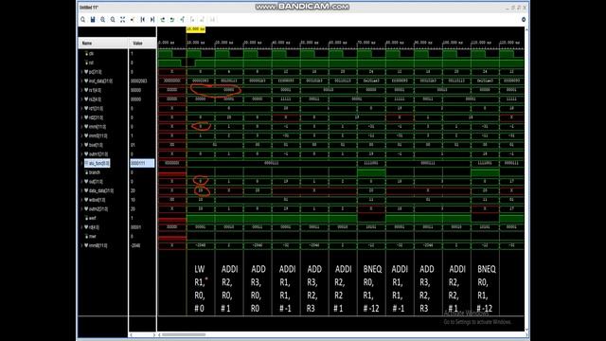This screenshot has width=606, height=341.
Task: Jump to time zero icon
Action: [x=143, y=19]
